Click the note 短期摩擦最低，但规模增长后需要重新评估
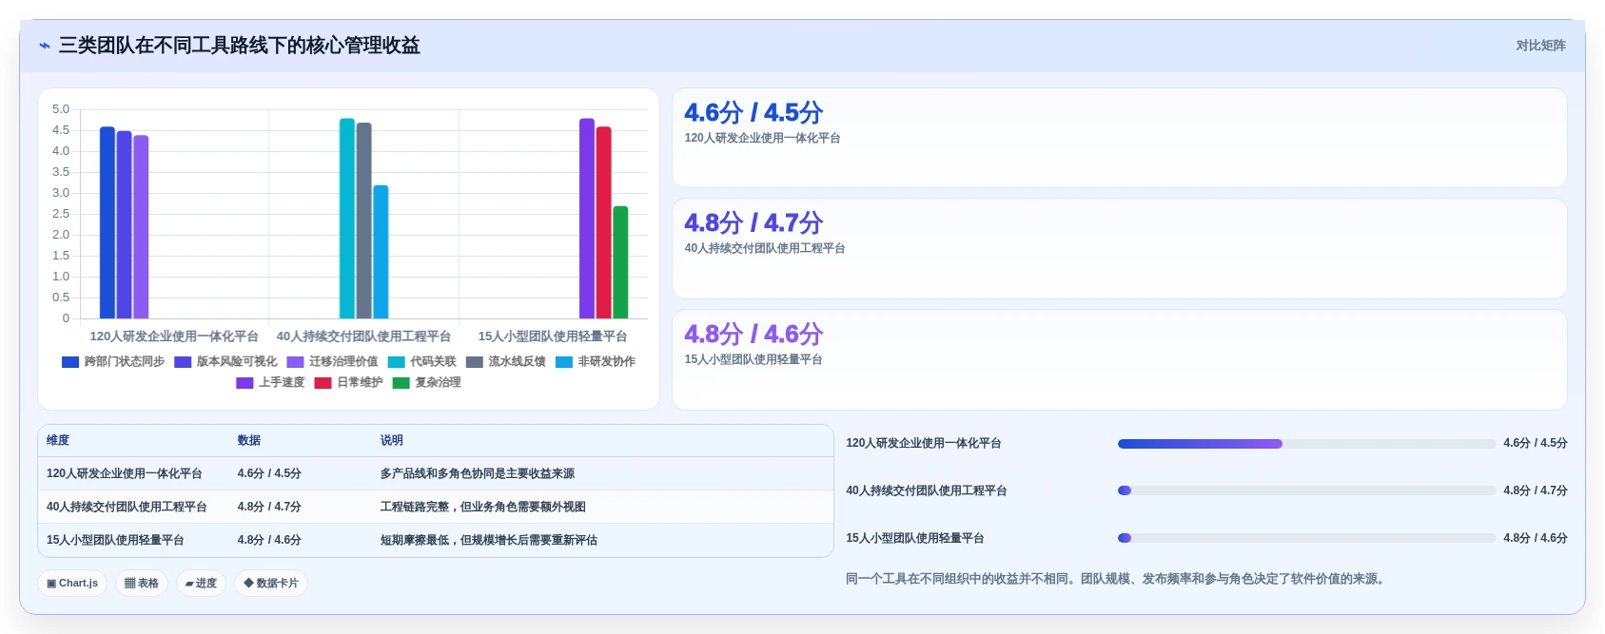The image size is (1605, 634). [489, 540]
